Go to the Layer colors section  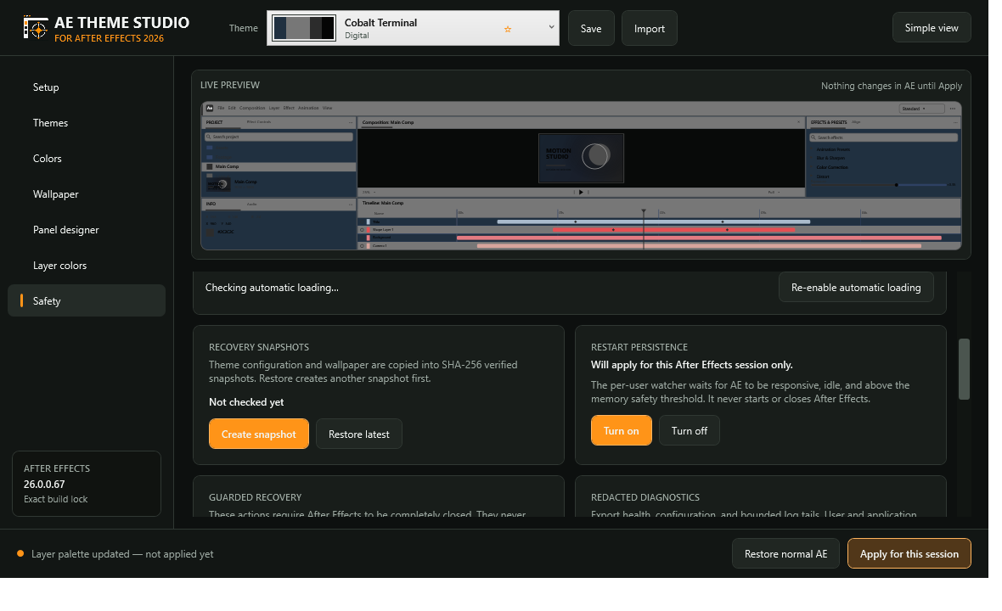(x=87, y=266)
